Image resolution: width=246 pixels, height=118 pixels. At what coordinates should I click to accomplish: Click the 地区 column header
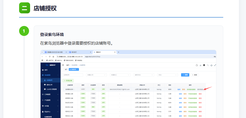[x=170, y=85]
